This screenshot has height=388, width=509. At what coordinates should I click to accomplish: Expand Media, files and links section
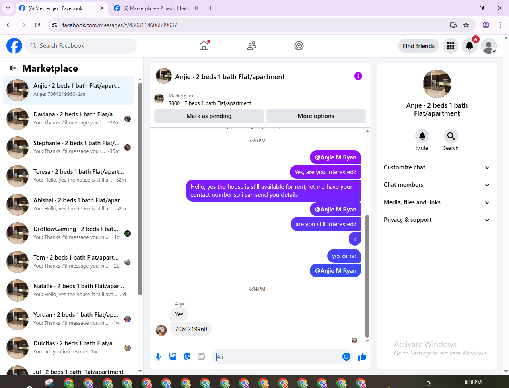point(437,202)
